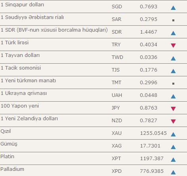Click the Gümüş silver row name
The image size is (187, 176).
point(9,144)
